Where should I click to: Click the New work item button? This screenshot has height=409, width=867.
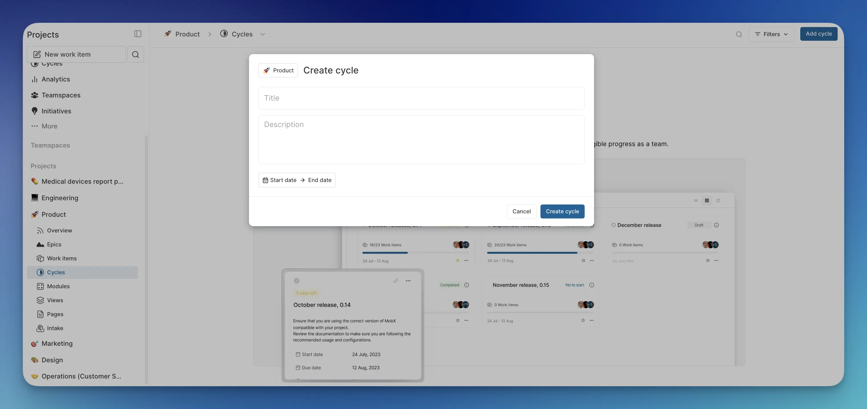[x=76, y=54]
